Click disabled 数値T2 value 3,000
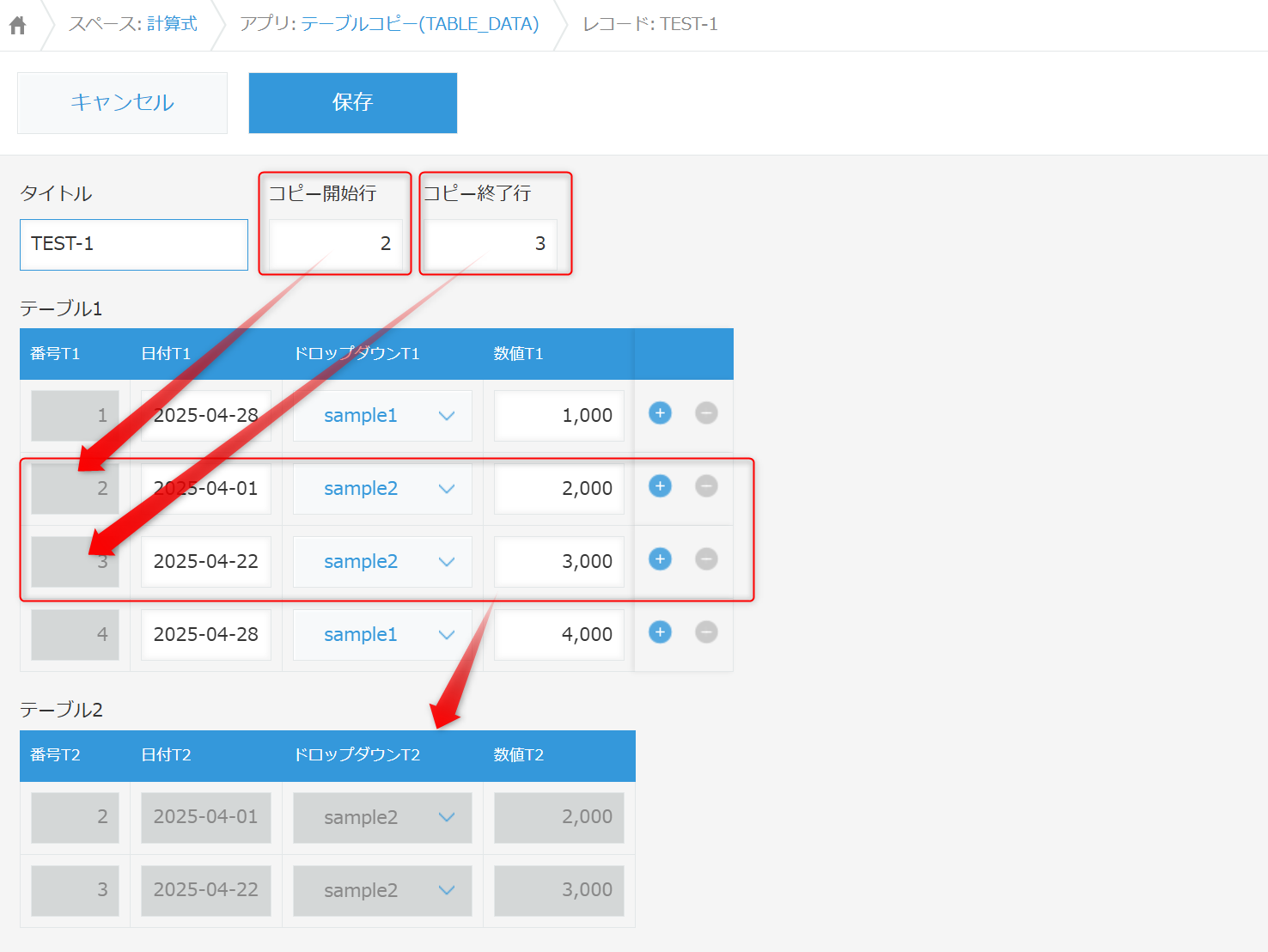This screenshot has width=1268, height=952. (559, 891)
